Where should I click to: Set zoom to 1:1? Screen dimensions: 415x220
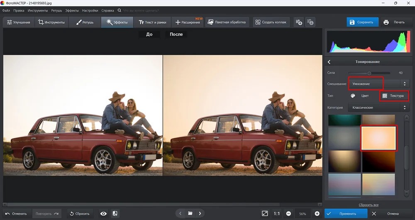click(x=276, y=214)
